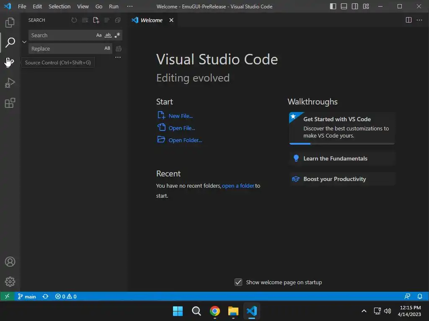The image size is (429, 321).
Task: Open the Accounts menu icon
Action: [10, 262]
